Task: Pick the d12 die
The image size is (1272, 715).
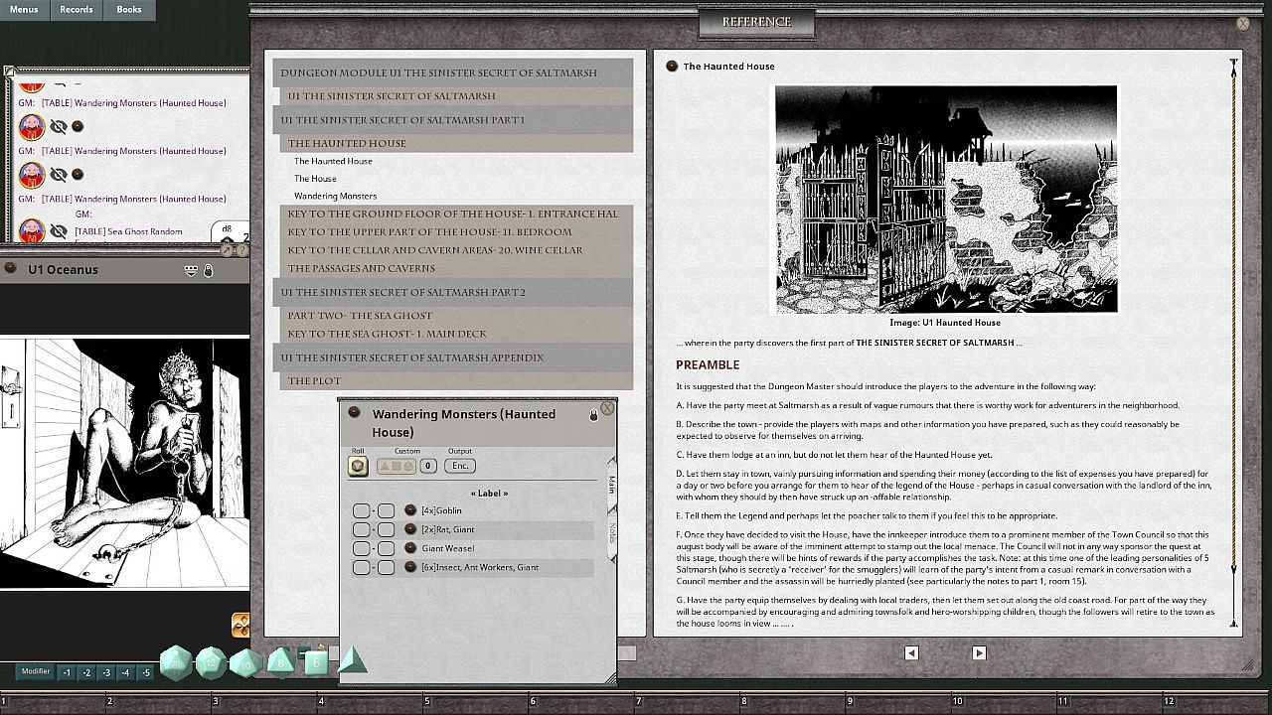Action: [x=211, y=662]
